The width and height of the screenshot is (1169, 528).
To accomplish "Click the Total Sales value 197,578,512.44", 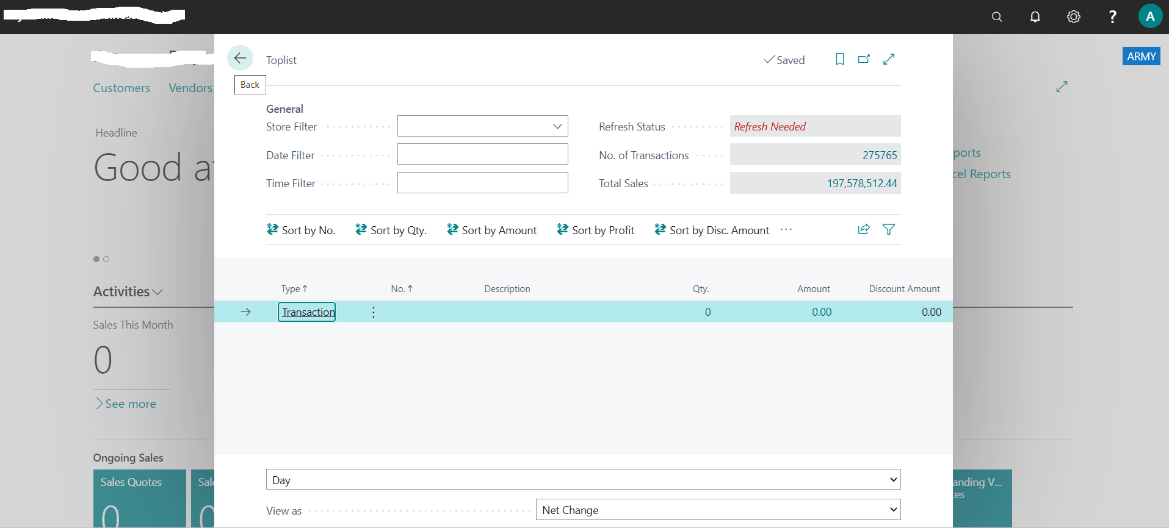I will click(862, 184).
